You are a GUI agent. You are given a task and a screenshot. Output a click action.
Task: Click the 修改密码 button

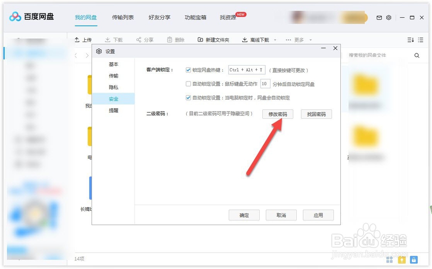click(x=278, y=114)
